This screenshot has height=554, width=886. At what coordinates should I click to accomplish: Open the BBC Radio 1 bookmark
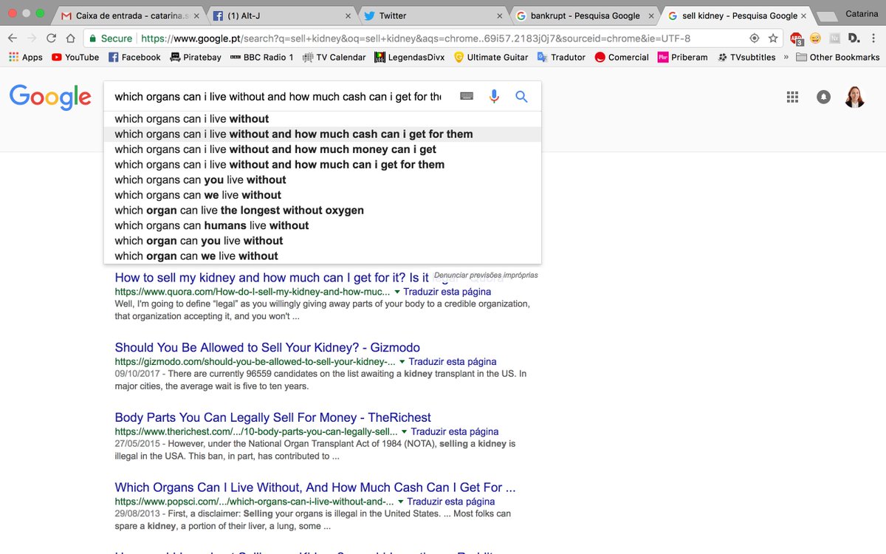261,57
